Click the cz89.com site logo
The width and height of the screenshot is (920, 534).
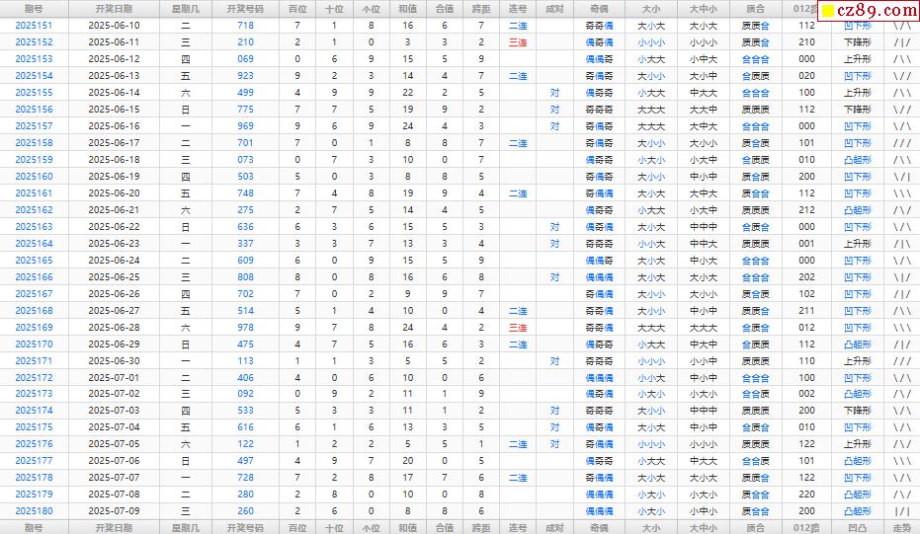[869, 10]
